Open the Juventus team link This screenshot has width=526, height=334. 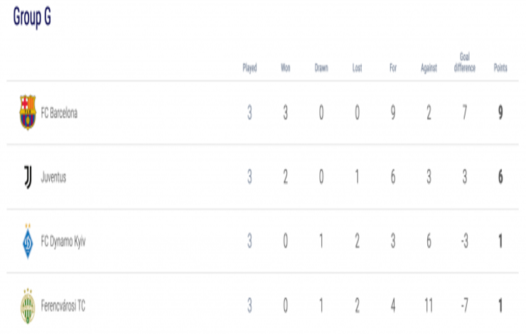[53, 178]
